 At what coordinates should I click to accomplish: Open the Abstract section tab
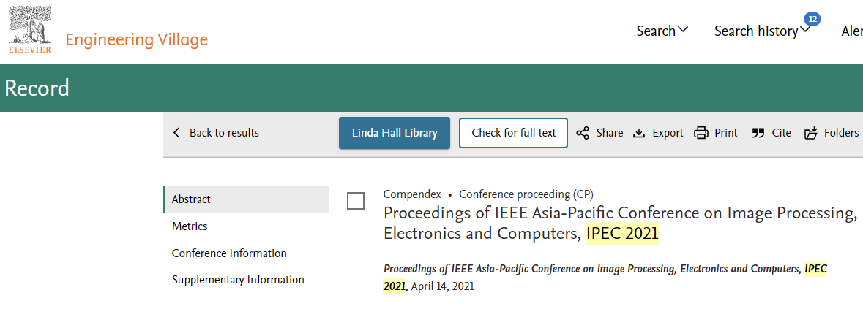pos(246,199)
